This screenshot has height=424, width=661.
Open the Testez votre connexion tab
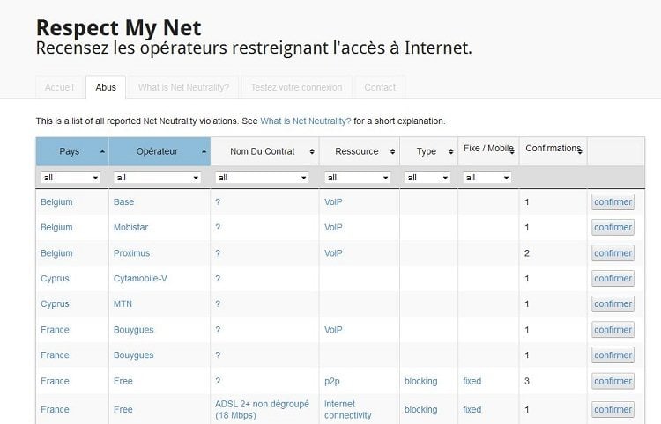click(x=297, y=87)
